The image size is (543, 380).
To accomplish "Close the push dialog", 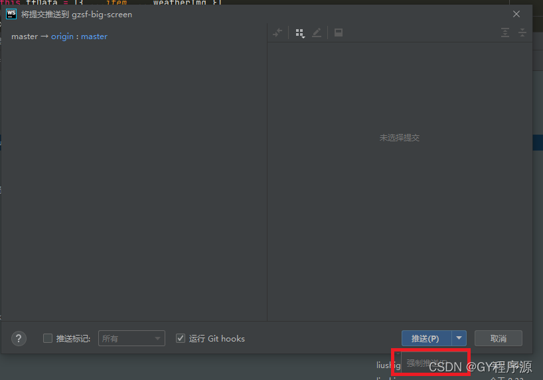I will tap(516, 14).
